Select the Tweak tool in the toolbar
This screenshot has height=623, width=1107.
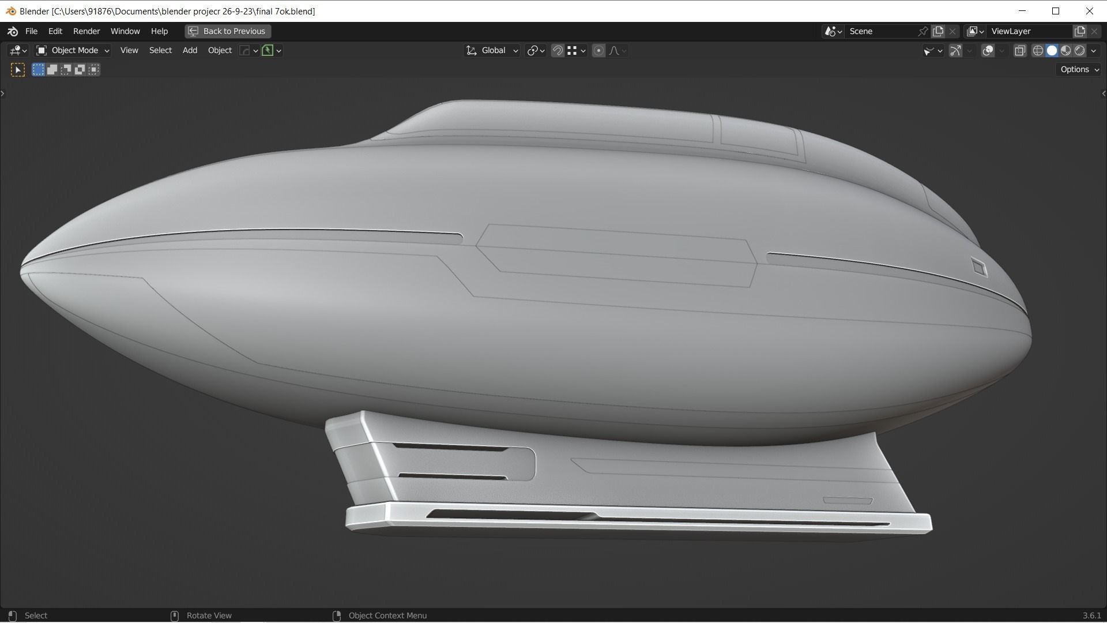click(x=17, y=69)
